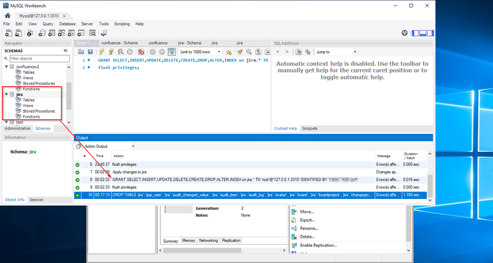Click the Filter objects search field

39,59
